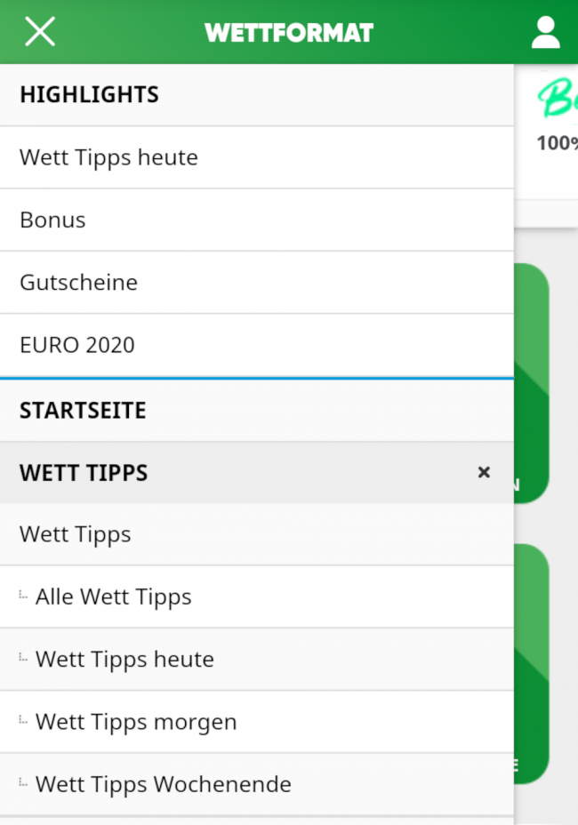Select Alle Wett Tipps submenu item

(x=113, y=597)
